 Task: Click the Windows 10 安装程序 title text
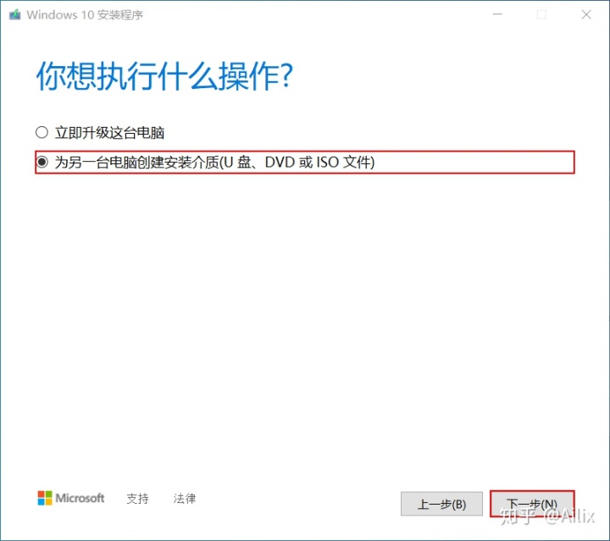click(x=85, y=14)
